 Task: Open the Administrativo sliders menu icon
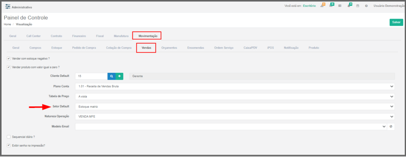pyautogui.click(x=8, y=7)
